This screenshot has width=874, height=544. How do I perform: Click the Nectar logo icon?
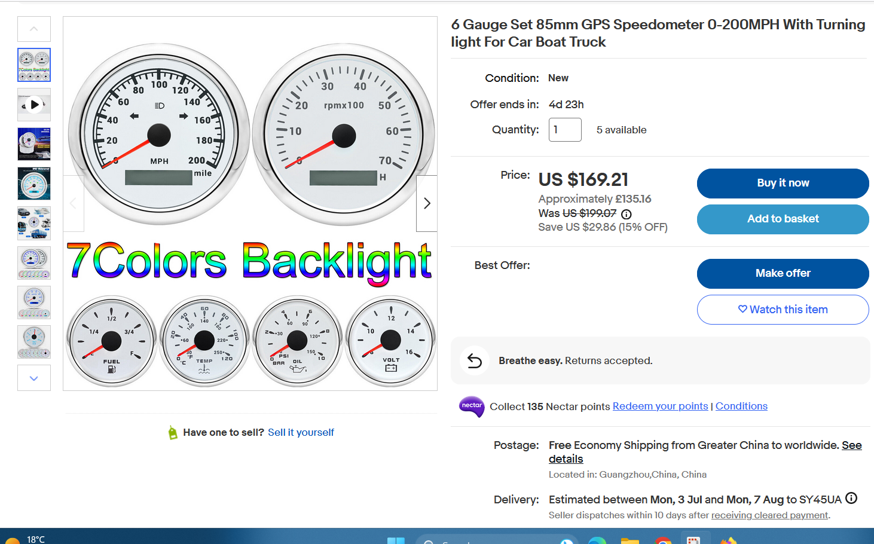coord(471,406)
